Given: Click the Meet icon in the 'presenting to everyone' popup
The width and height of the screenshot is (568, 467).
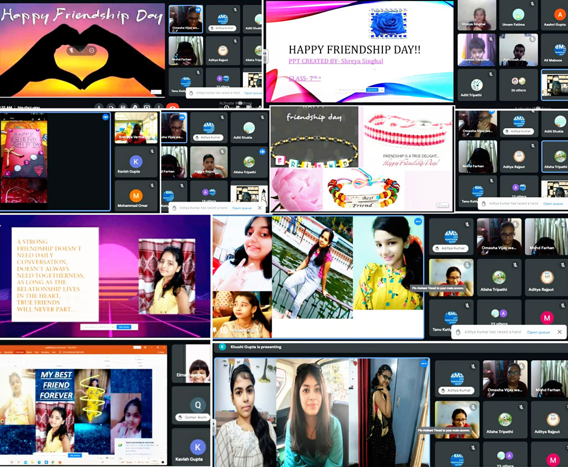Looking at the screenshot, I should (x=121, y=445).
